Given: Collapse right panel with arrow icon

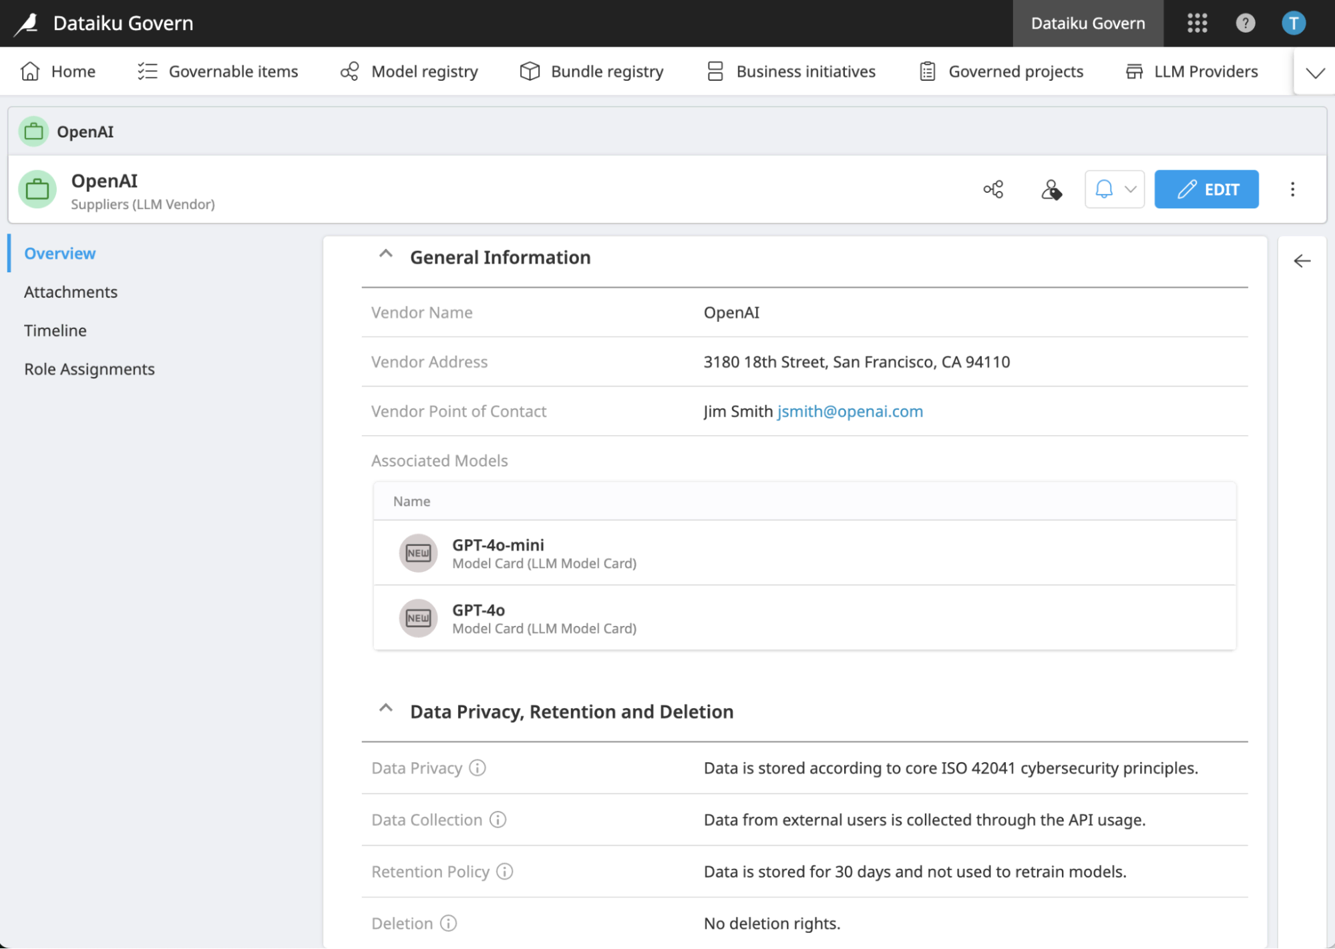Looking at the screenshot, I should pyautogui.click(x=1302, y=261).
